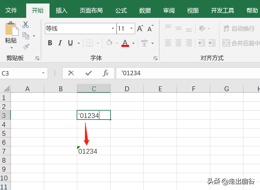Select middle vertical alignment
This screenshot has height=190, width=260.
click(x=179, y=28)
